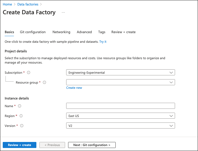This screenshot has height=151, width=198.
Task: Click the Region info icon
Action: click(x=21, y=116)
